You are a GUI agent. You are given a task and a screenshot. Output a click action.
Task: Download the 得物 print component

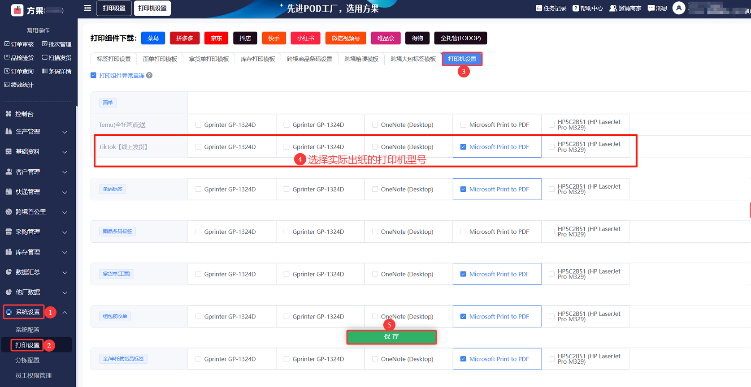pyautogui.click(x=417, y=38)
